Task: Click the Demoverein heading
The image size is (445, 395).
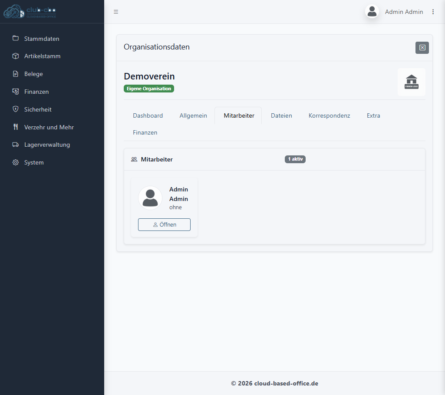Action: (x=149, y=76)
